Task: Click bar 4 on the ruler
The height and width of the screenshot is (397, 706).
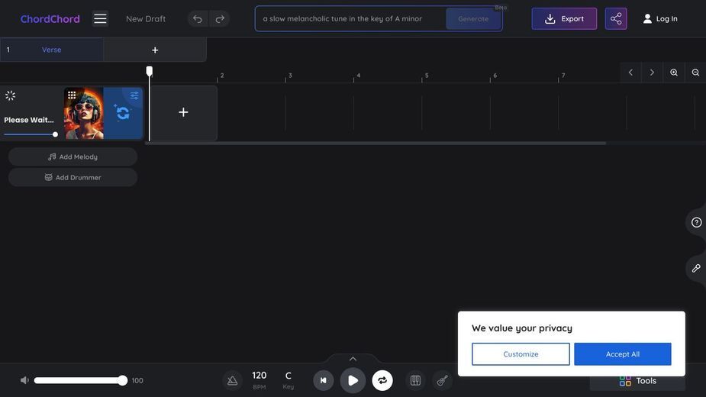Action: tap(358, 76)
